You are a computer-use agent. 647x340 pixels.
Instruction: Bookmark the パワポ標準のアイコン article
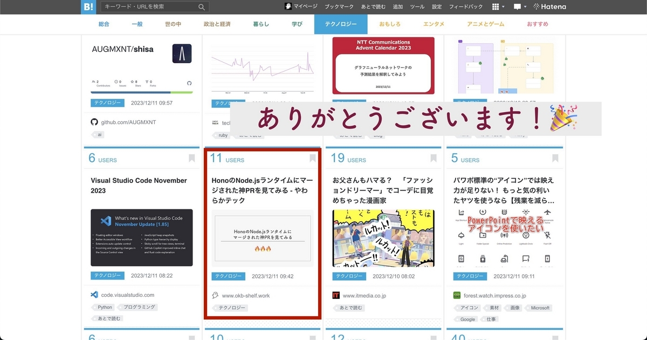point(555,158)
